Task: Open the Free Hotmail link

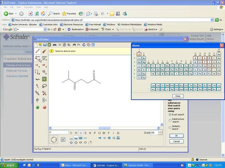Action: pyautogui.click(x=93, y=24)
